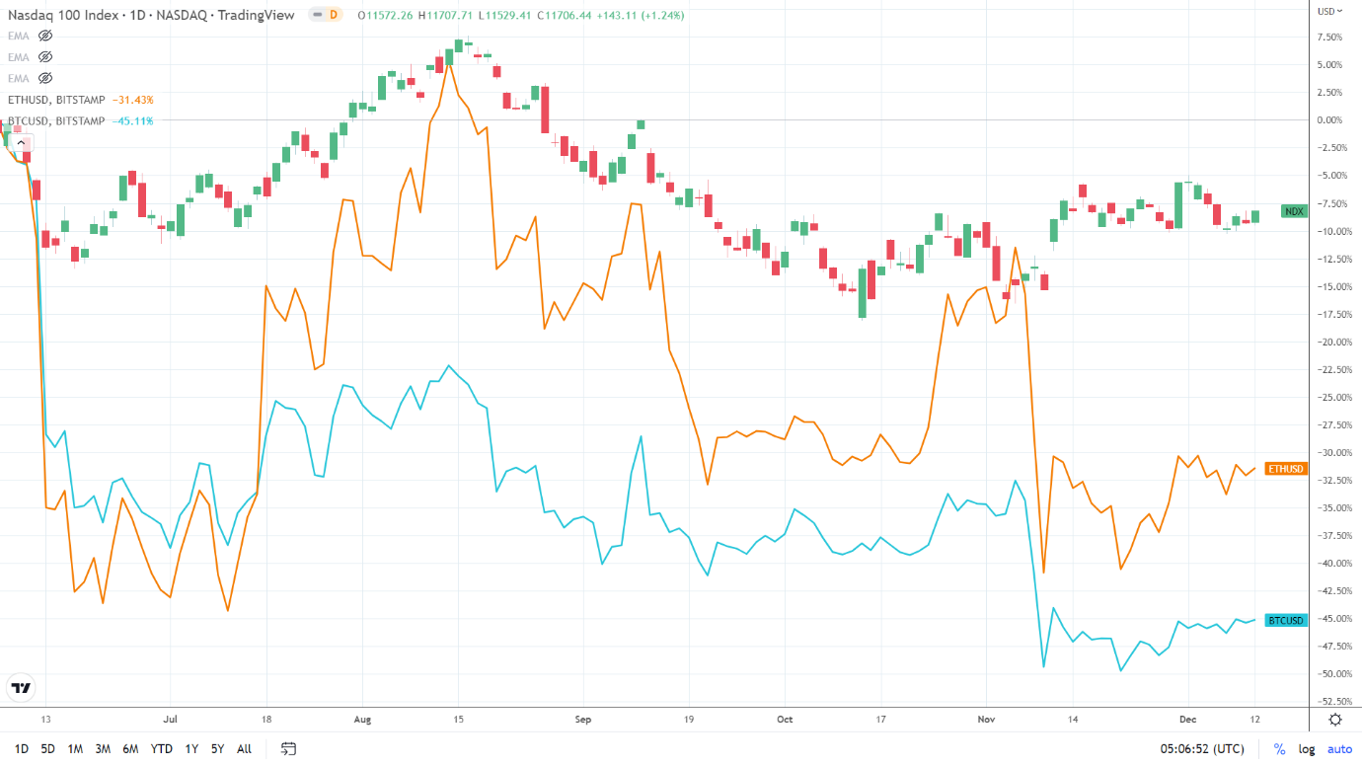Click the 7.50% price axis label
The width and height of the screenshot is (1362, 766).
coord(1331,38)
